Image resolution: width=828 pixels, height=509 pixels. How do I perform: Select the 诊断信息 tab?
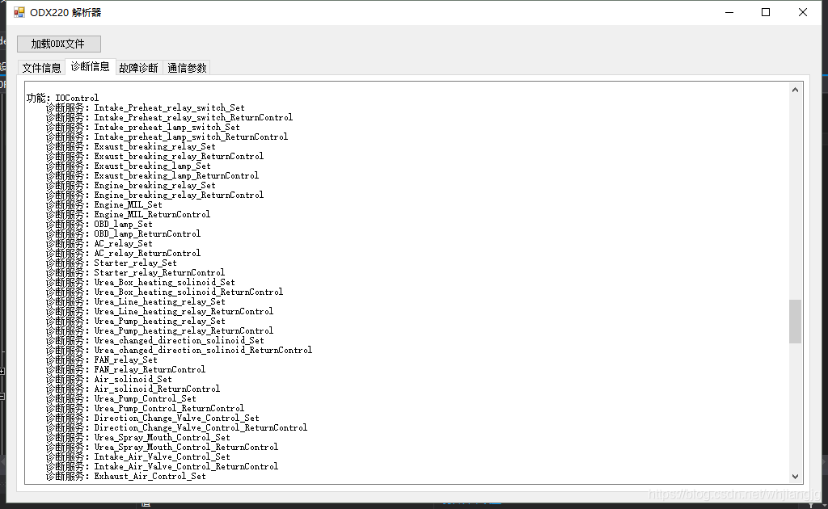tap(91, 66)
